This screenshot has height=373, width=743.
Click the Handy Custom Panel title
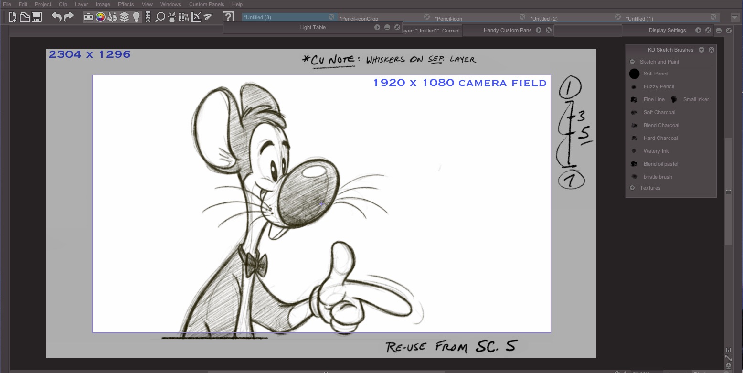(x=508, y=30)
